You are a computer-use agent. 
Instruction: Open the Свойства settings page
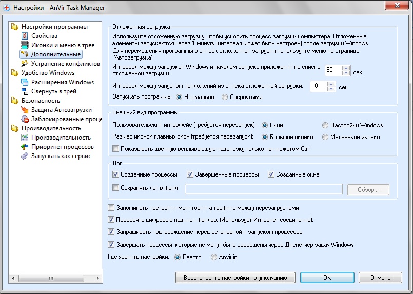[44, 36]
